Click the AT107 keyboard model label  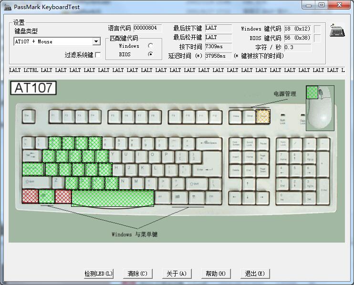pyautogui.click(x=33, y=88)
